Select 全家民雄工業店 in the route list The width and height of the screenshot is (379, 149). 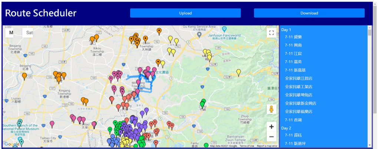coord(298,87)
